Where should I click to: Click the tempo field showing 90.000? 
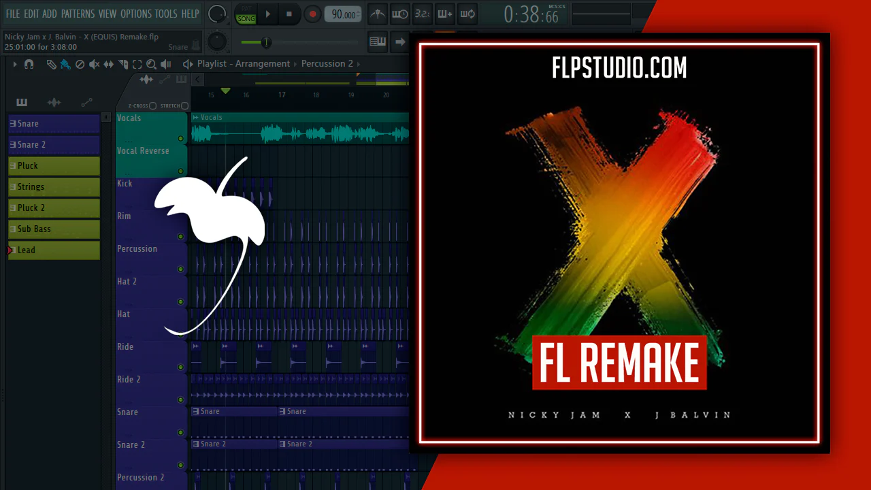tap(342, 14)
